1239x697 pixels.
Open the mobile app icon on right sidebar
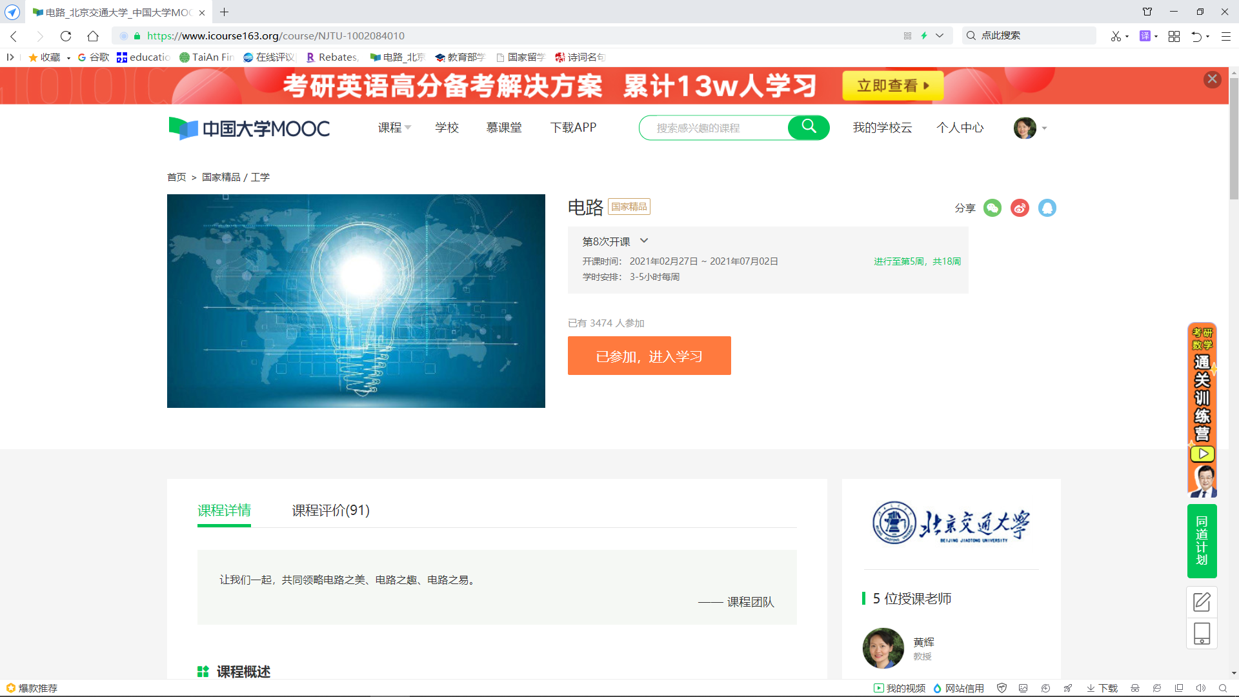click(x=1202, y=634)
